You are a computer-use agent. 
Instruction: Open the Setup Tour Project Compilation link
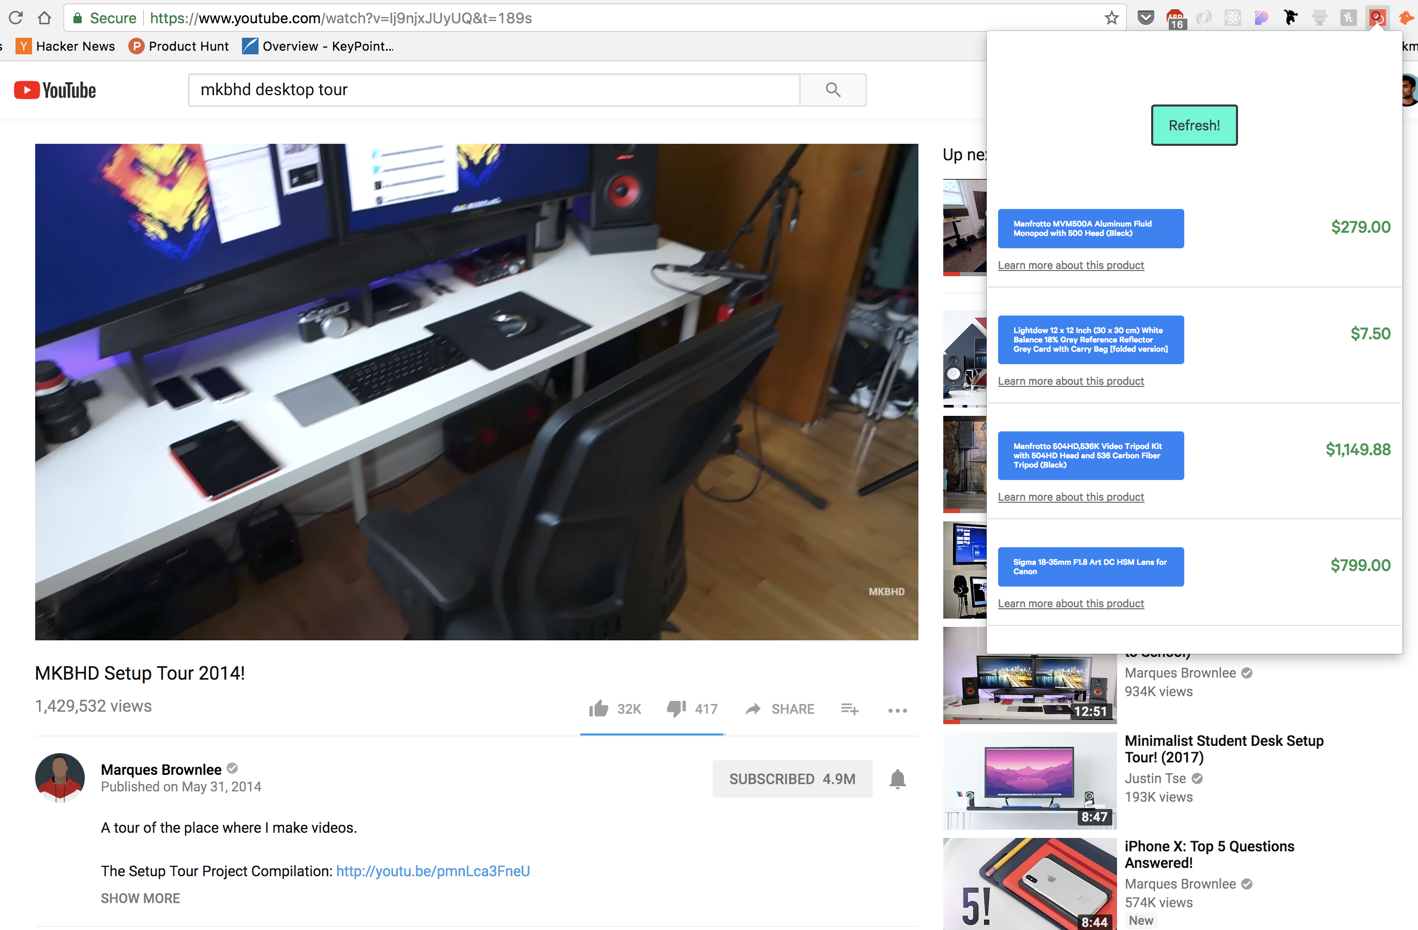[432, 871]
